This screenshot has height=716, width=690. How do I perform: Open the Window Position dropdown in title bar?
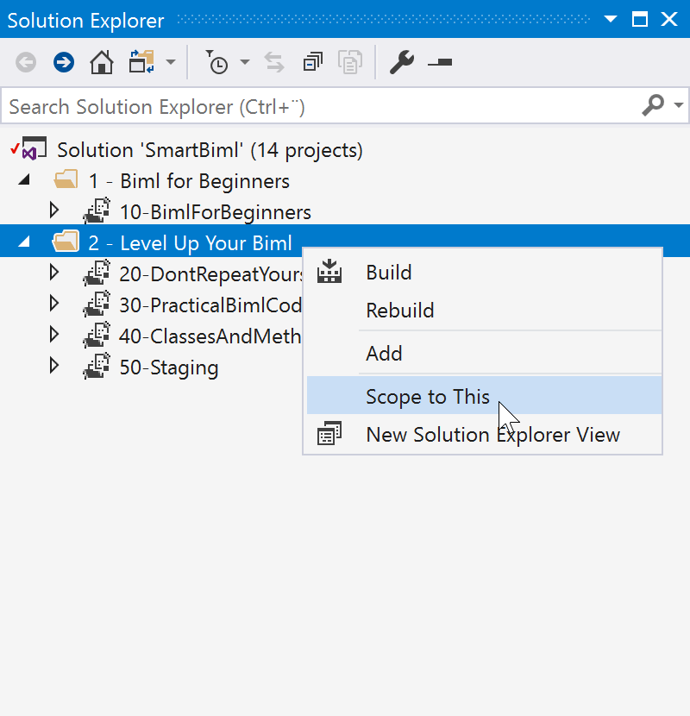(x=611, y=19)
